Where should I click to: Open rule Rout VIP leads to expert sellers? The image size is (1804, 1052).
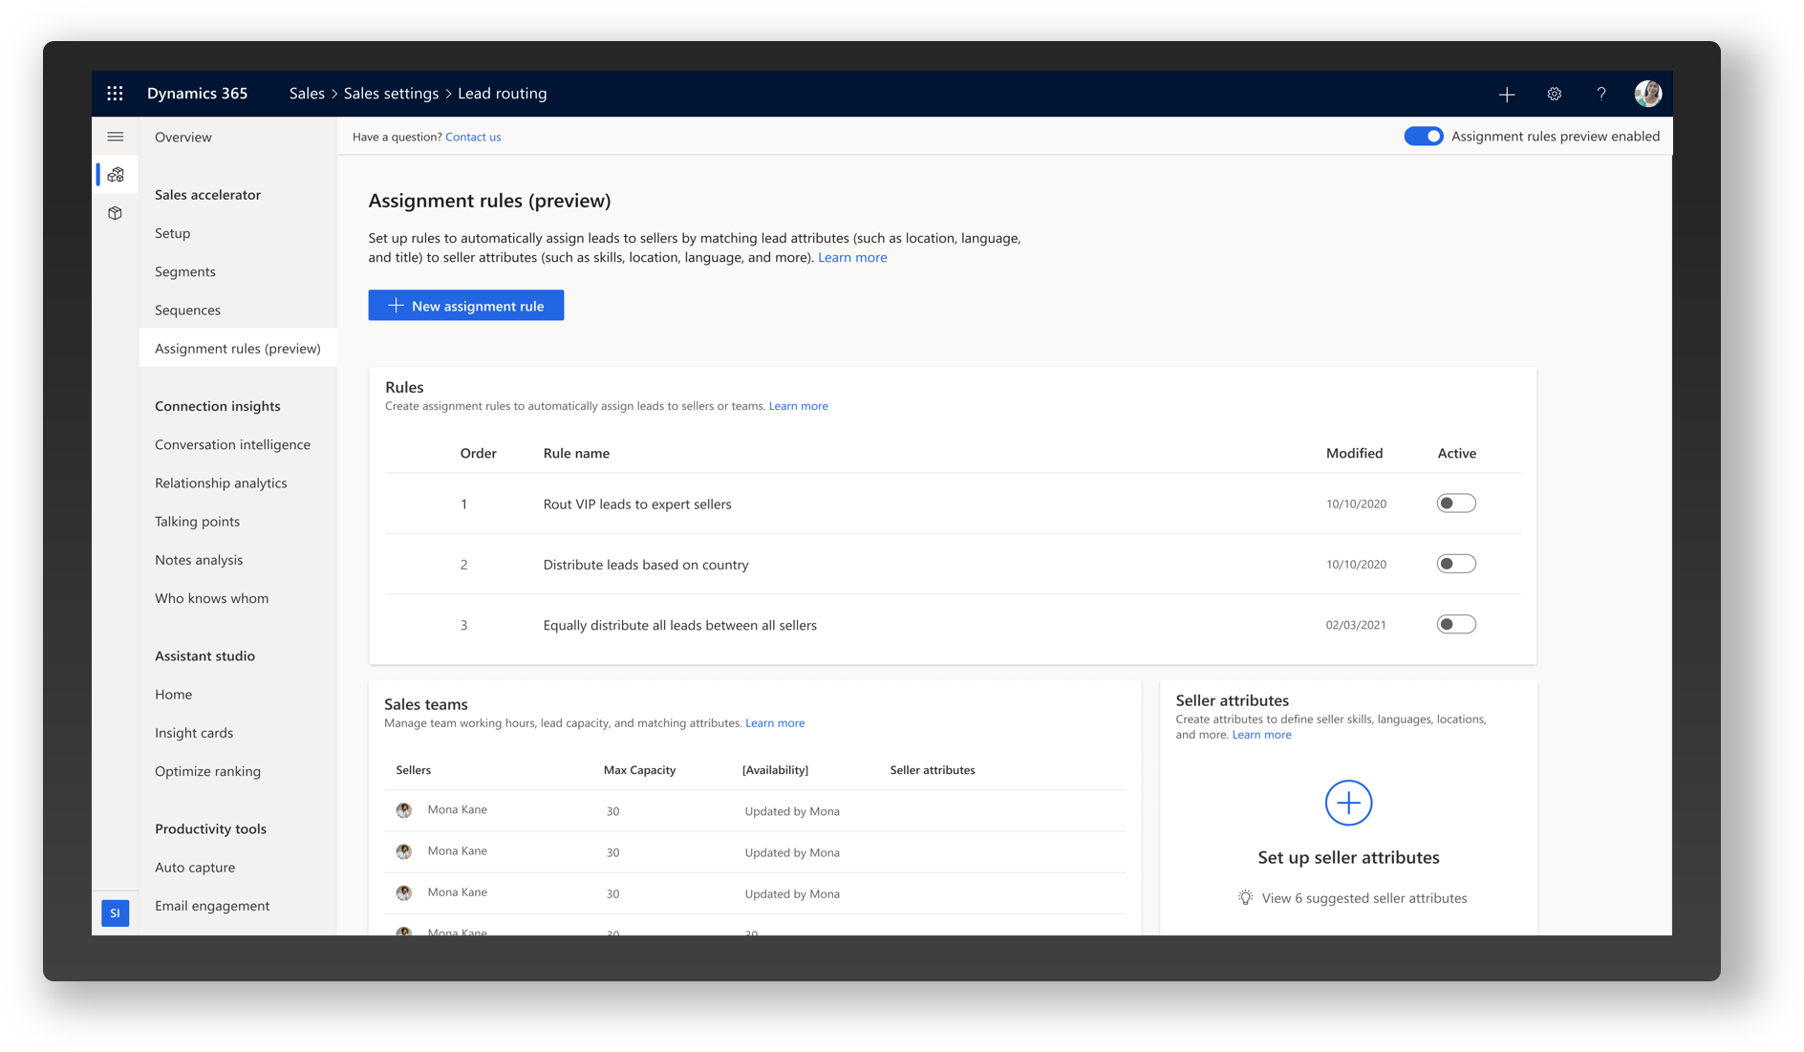click(x=637, y=505)
